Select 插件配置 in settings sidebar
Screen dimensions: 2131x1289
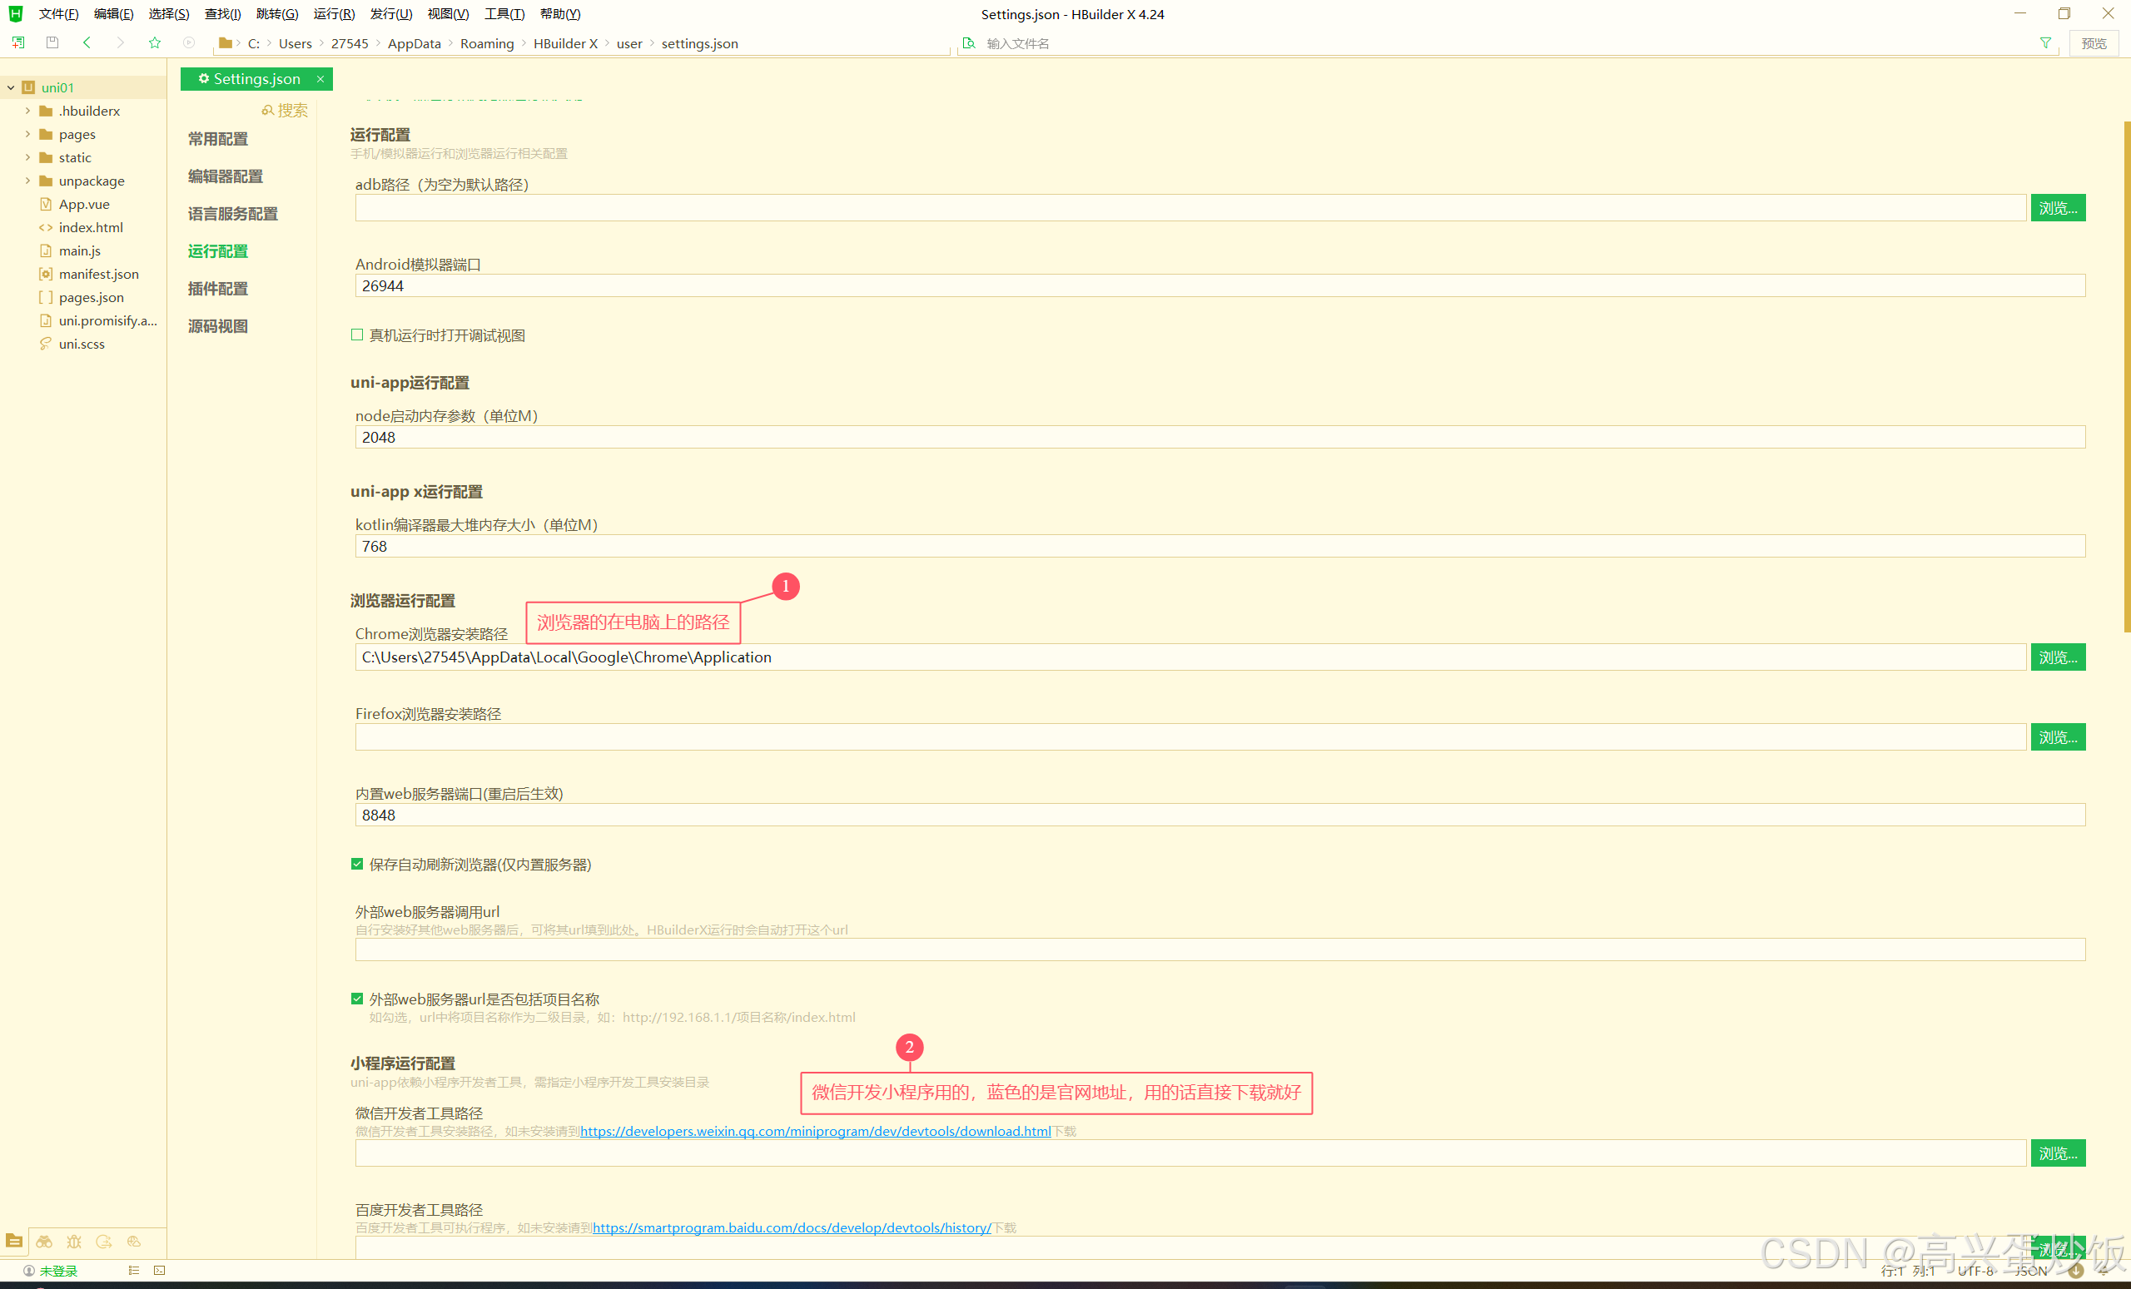(x=218, y=289)
